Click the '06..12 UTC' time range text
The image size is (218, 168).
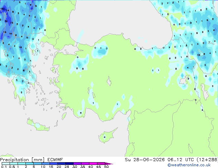181,160
